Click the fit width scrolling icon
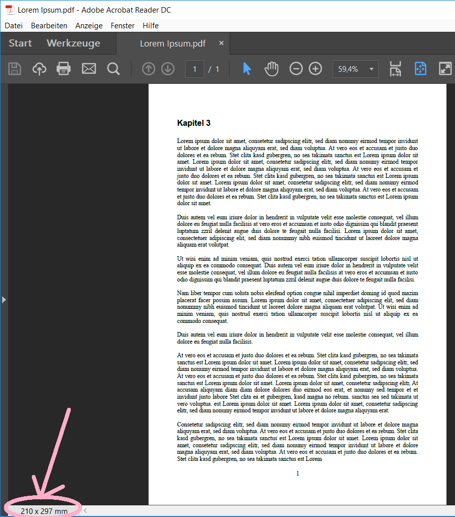 395,69
